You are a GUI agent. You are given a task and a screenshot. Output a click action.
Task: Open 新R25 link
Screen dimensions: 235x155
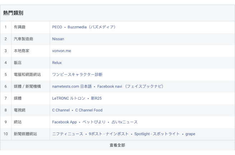pos(96,98)
